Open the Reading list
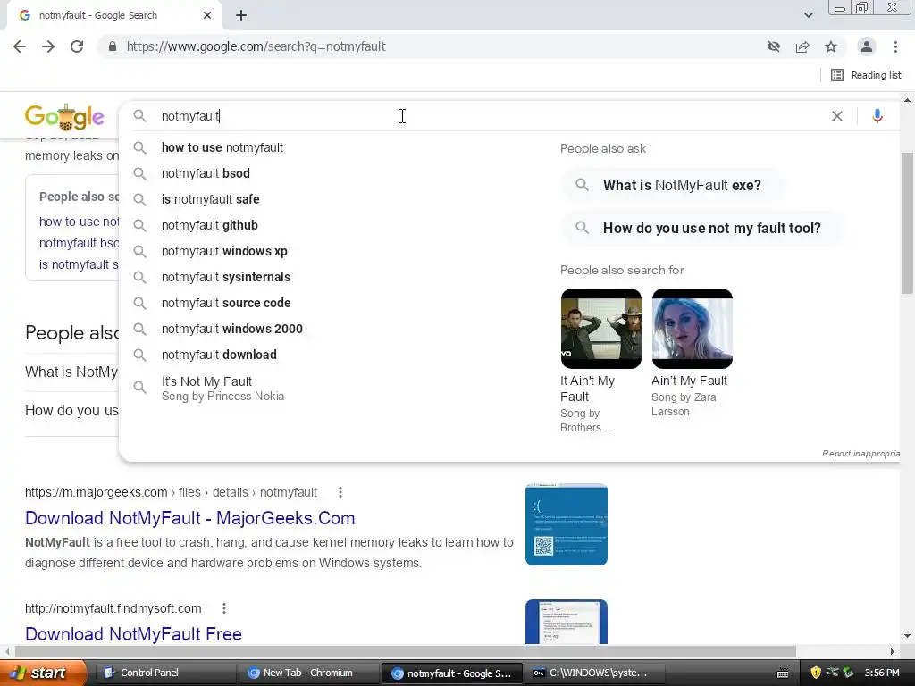The width and height of the screenshot is (915, 686). point(866,75)
